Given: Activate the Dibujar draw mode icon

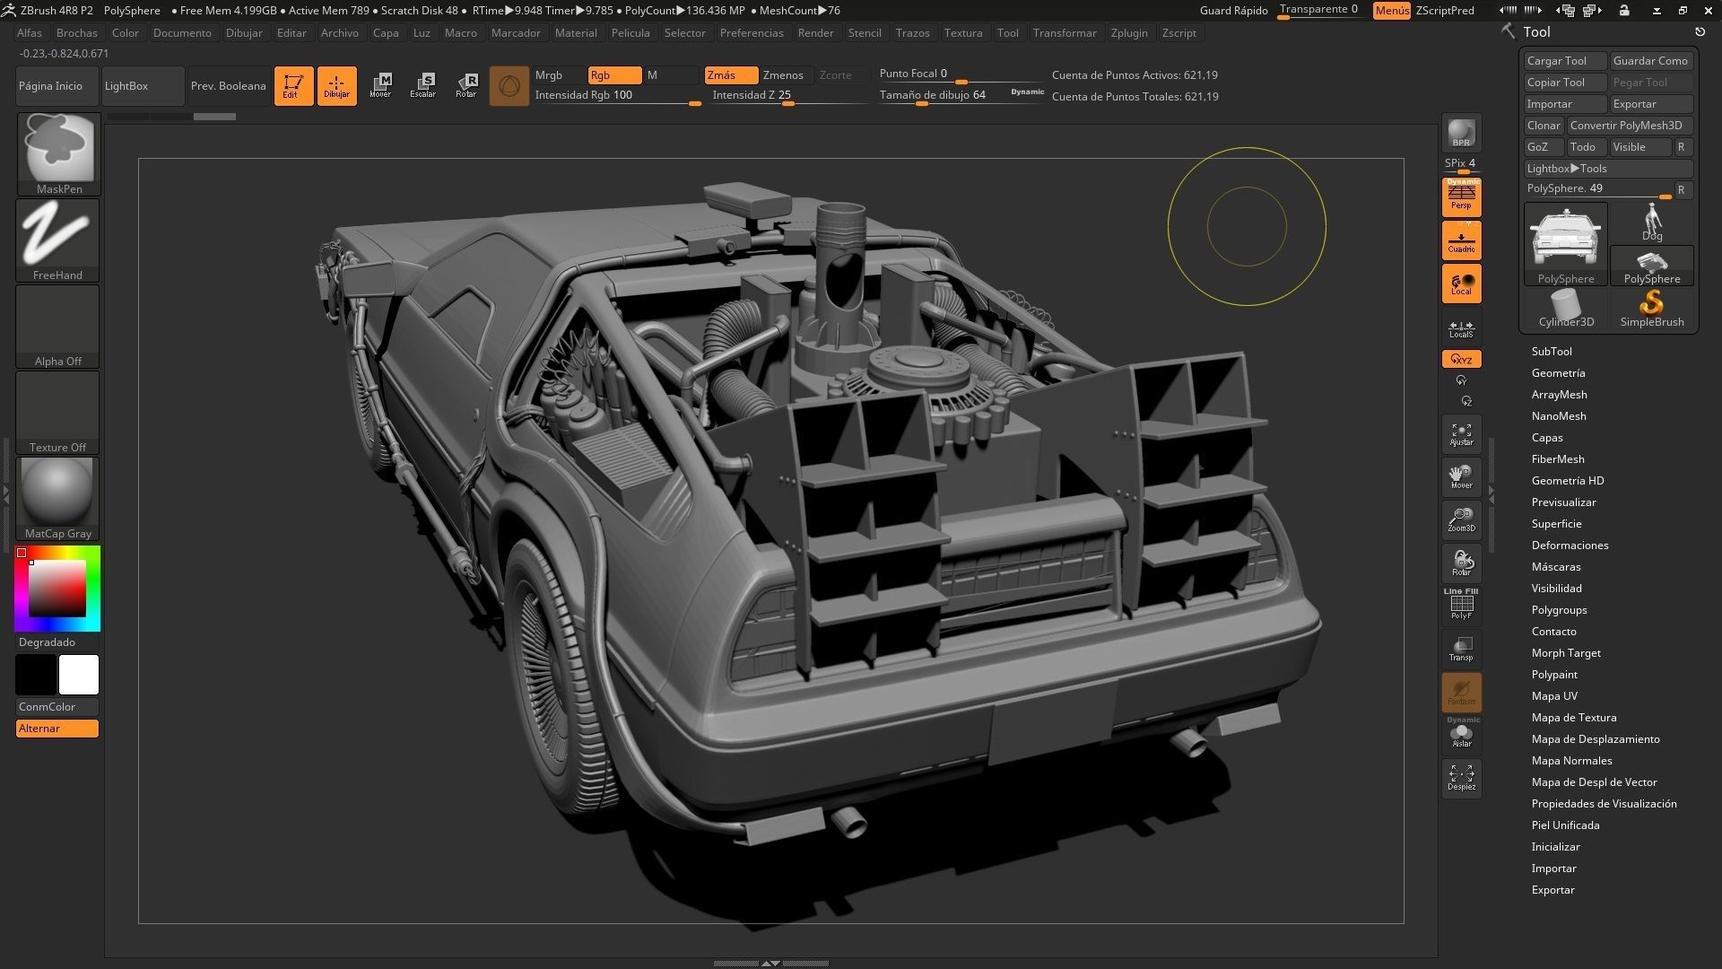Looking at the screenshot, I should [x=336, y=86].
